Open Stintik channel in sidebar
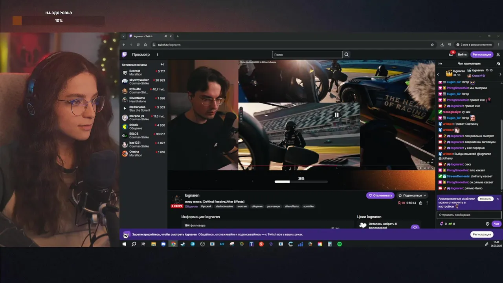 (x=143, y=127)
